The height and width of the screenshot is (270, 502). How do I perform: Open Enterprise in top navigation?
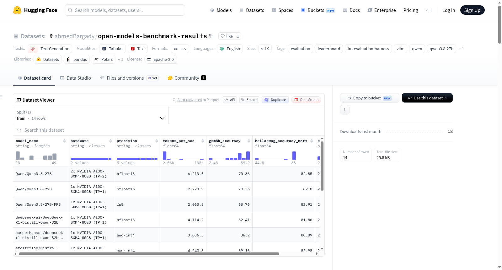[x=382, y=10]
